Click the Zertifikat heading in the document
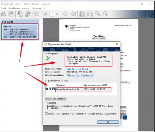 point(99,36)
